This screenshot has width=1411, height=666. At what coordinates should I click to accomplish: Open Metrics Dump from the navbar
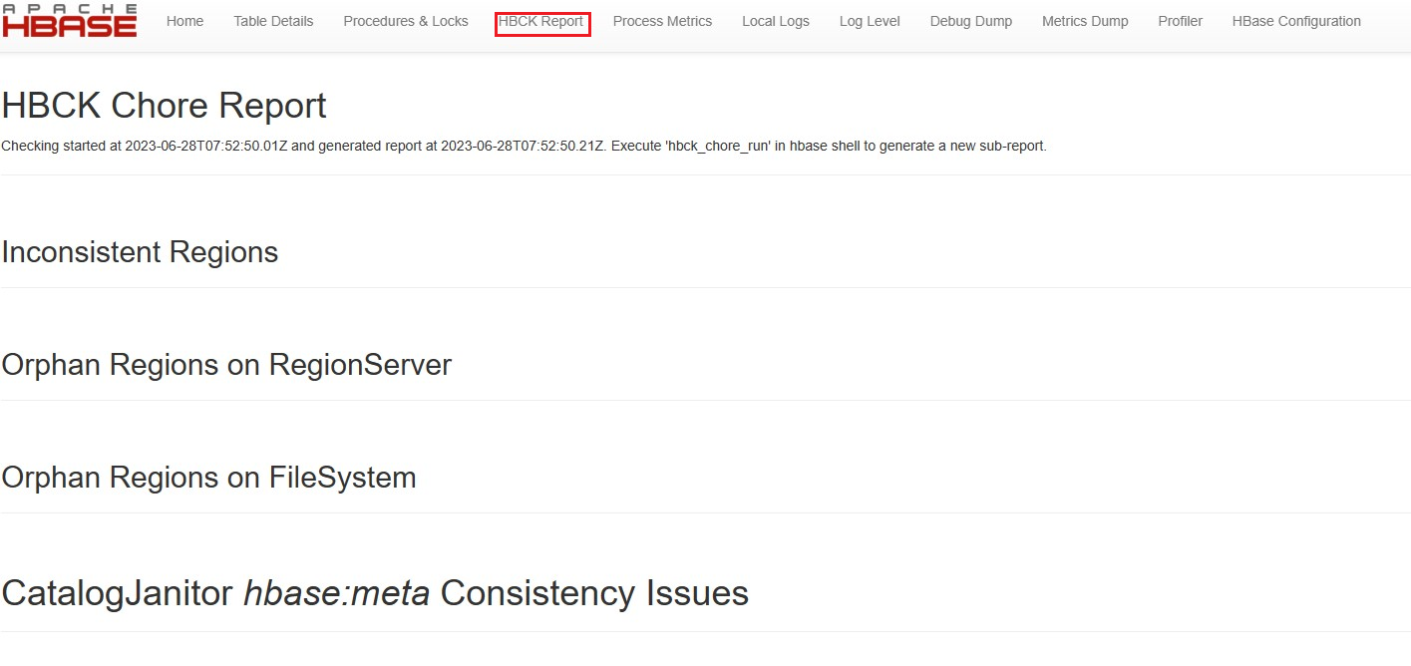(1085, 21)
